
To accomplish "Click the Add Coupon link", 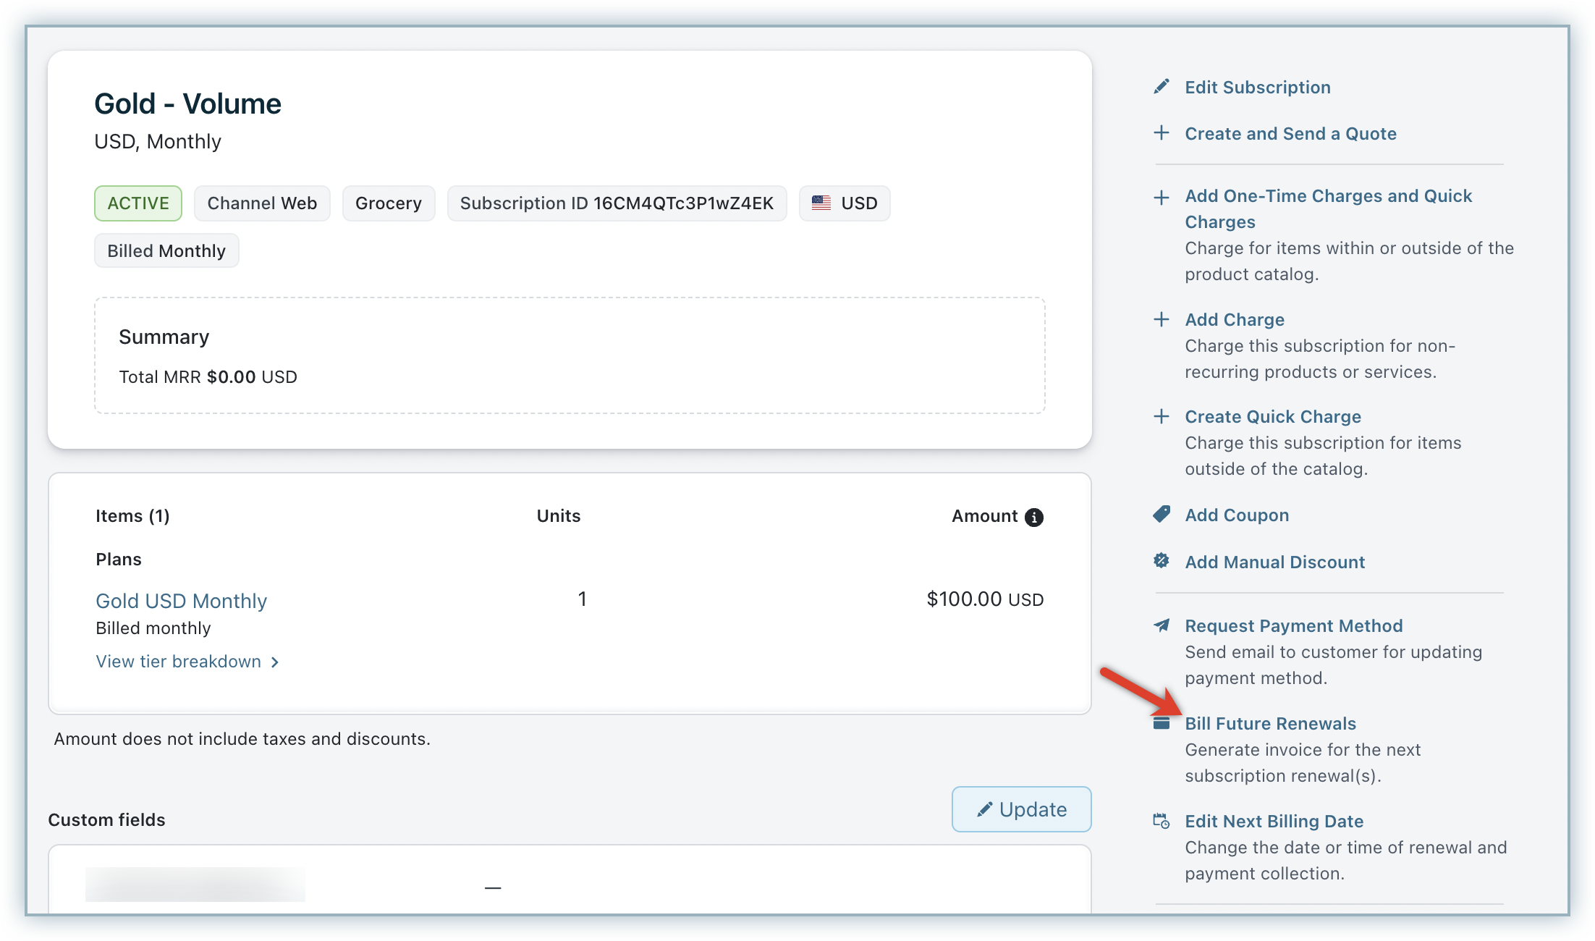I will click(x=1236, y=515).
